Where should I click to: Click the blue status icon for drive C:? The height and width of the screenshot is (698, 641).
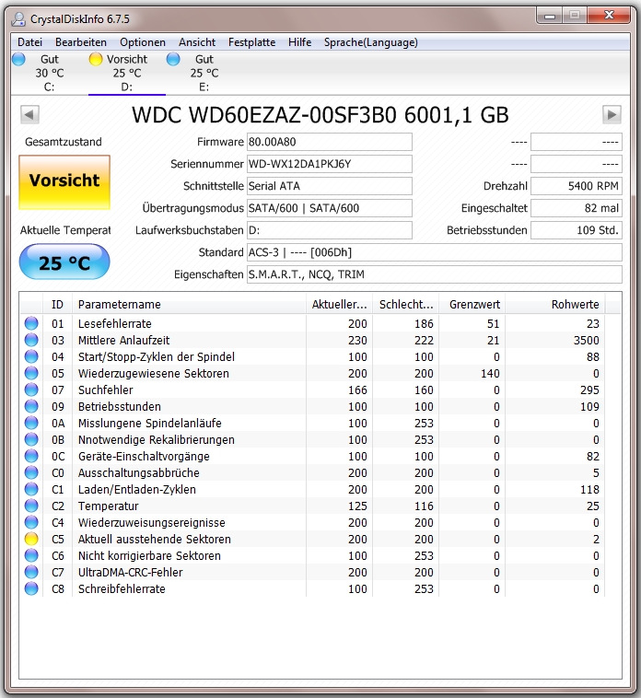(x=18, y=59)
